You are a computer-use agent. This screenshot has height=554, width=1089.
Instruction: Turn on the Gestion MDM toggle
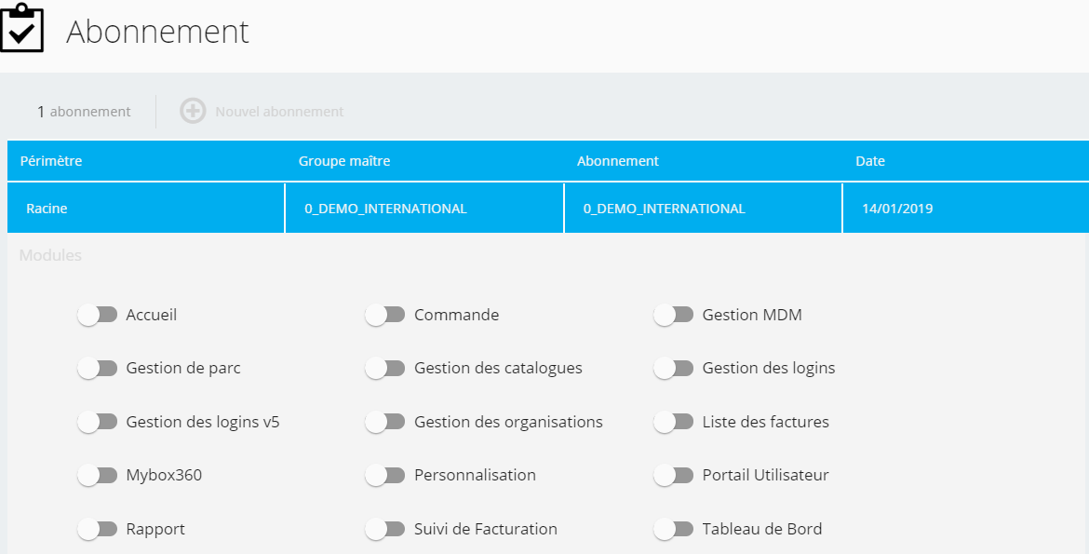[674, 315]
